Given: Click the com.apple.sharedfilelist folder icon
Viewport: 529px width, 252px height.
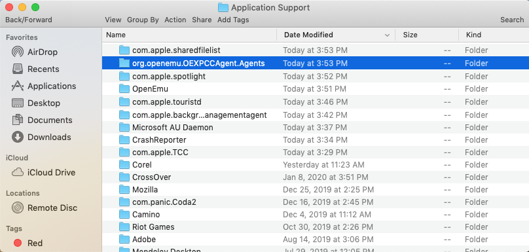Looking at the screenshot, I should (124, 50).
